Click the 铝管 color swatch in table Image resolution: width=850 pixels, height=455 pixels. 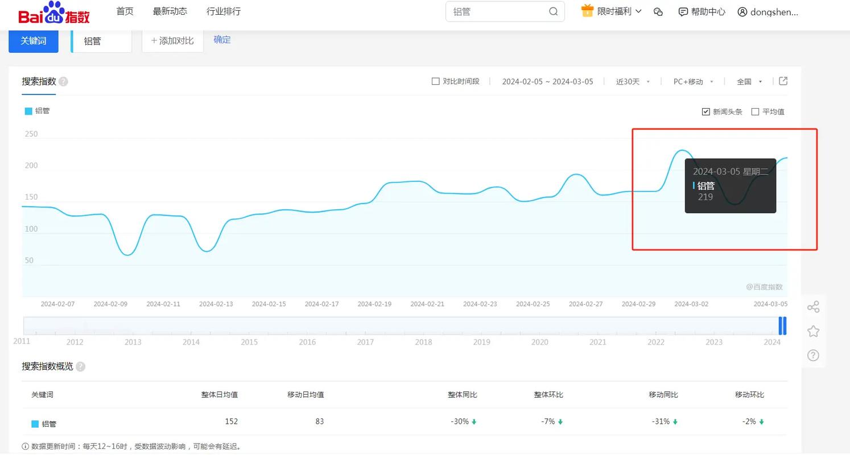coord(35,424)
